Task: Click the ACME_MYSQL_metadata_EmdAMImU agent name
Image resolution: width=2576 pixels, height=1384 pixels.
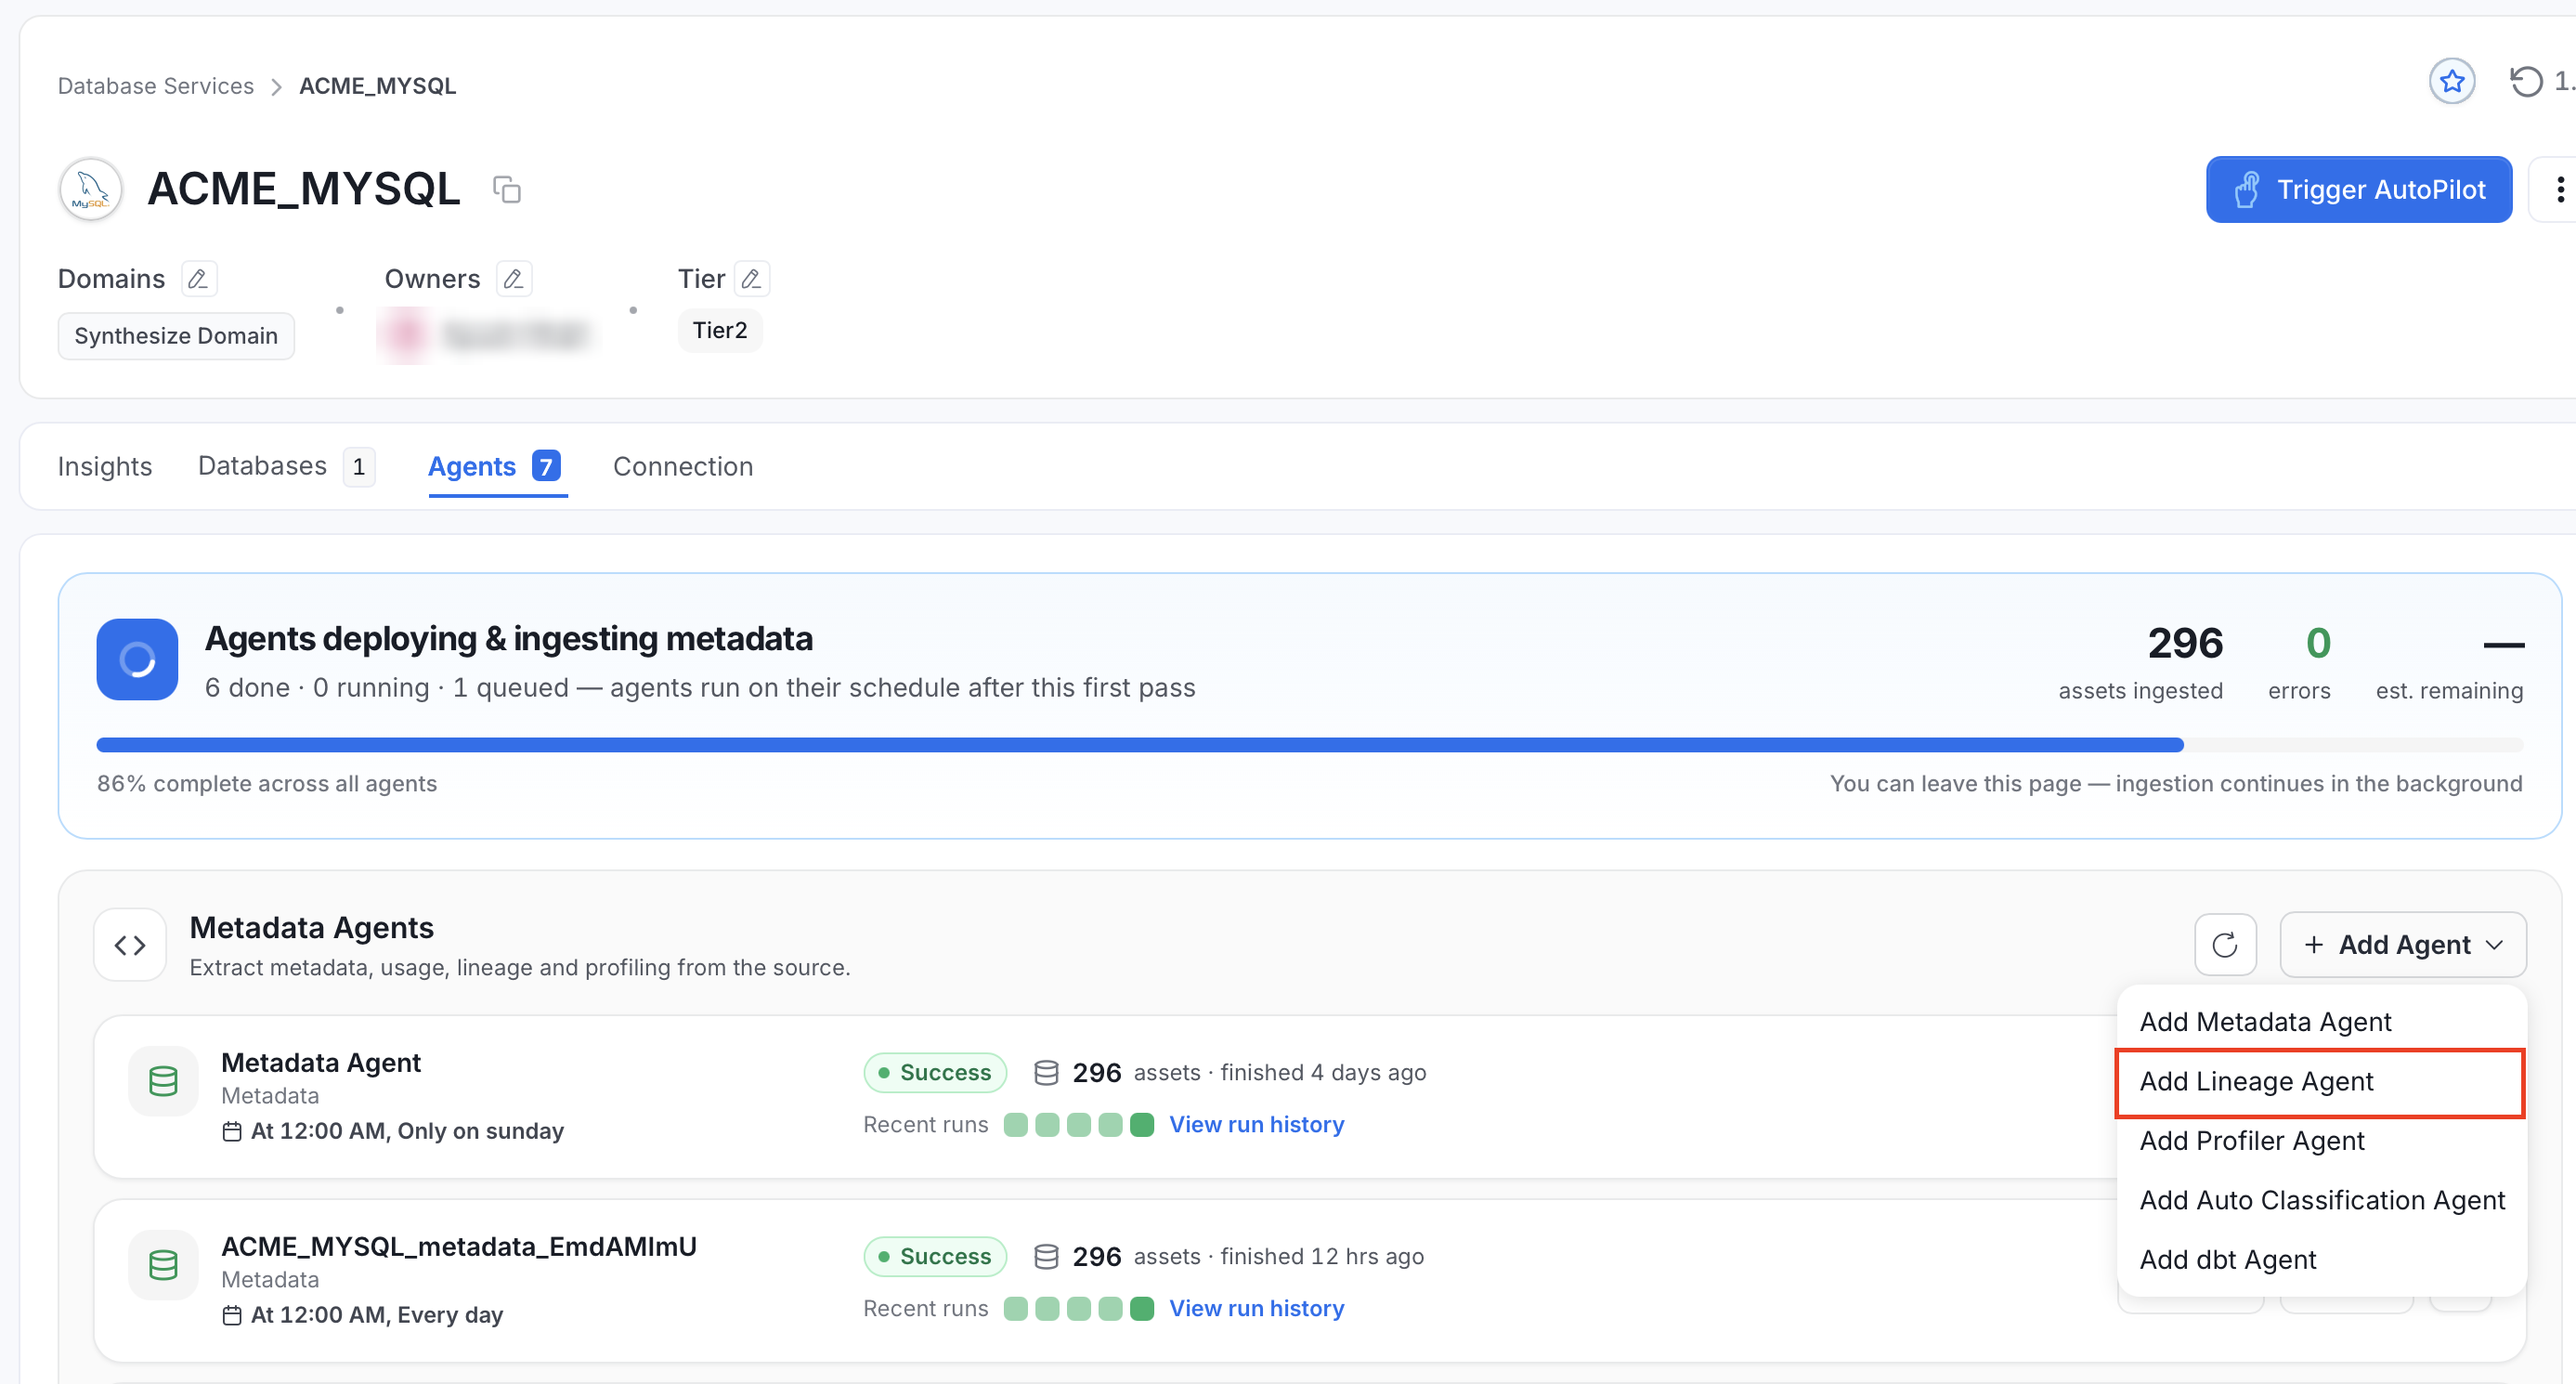Action: (x=459, y=1247)
